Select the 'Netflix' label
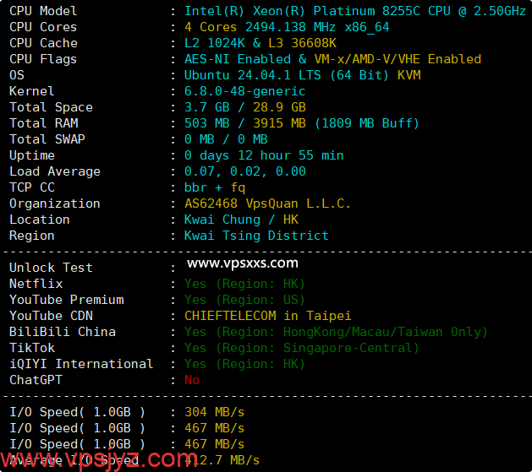Screen dimensions: 532x472 pos(36,284)
